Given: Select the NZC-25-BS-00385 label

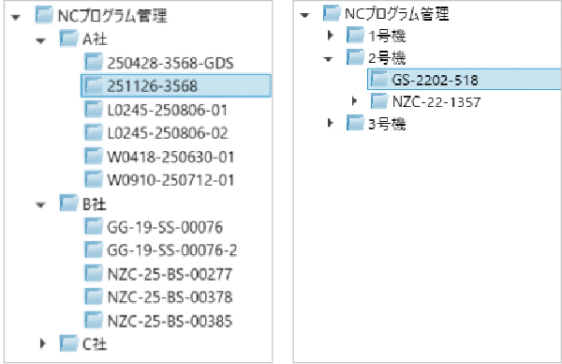Looking at the screenshot, I should coord(170,321).
